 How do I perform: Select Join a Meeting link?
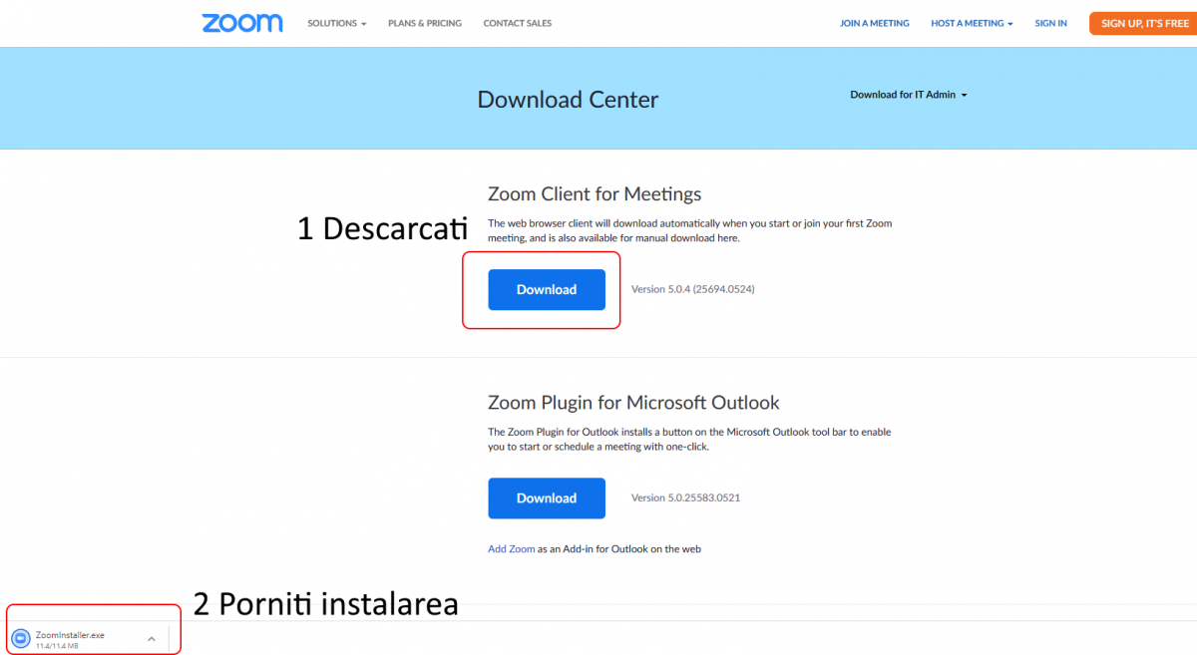coord(874,23)
